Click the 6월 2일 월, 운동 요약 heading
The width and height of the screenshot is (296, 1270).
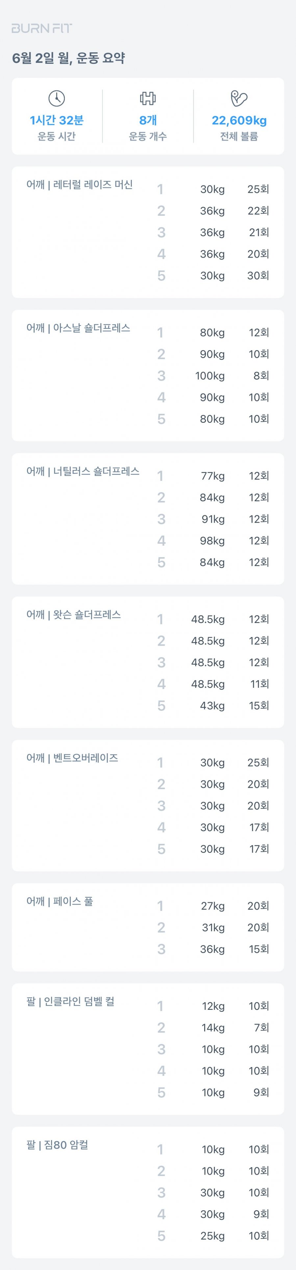click(68, 58)
